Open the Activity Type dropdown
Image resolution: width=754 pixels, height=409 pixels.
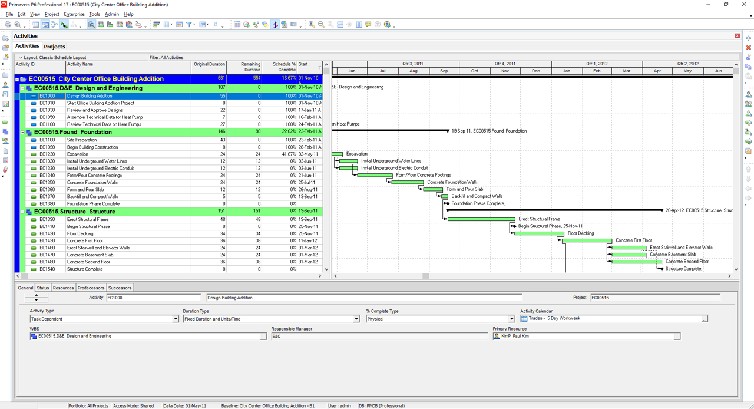point(175,319)
